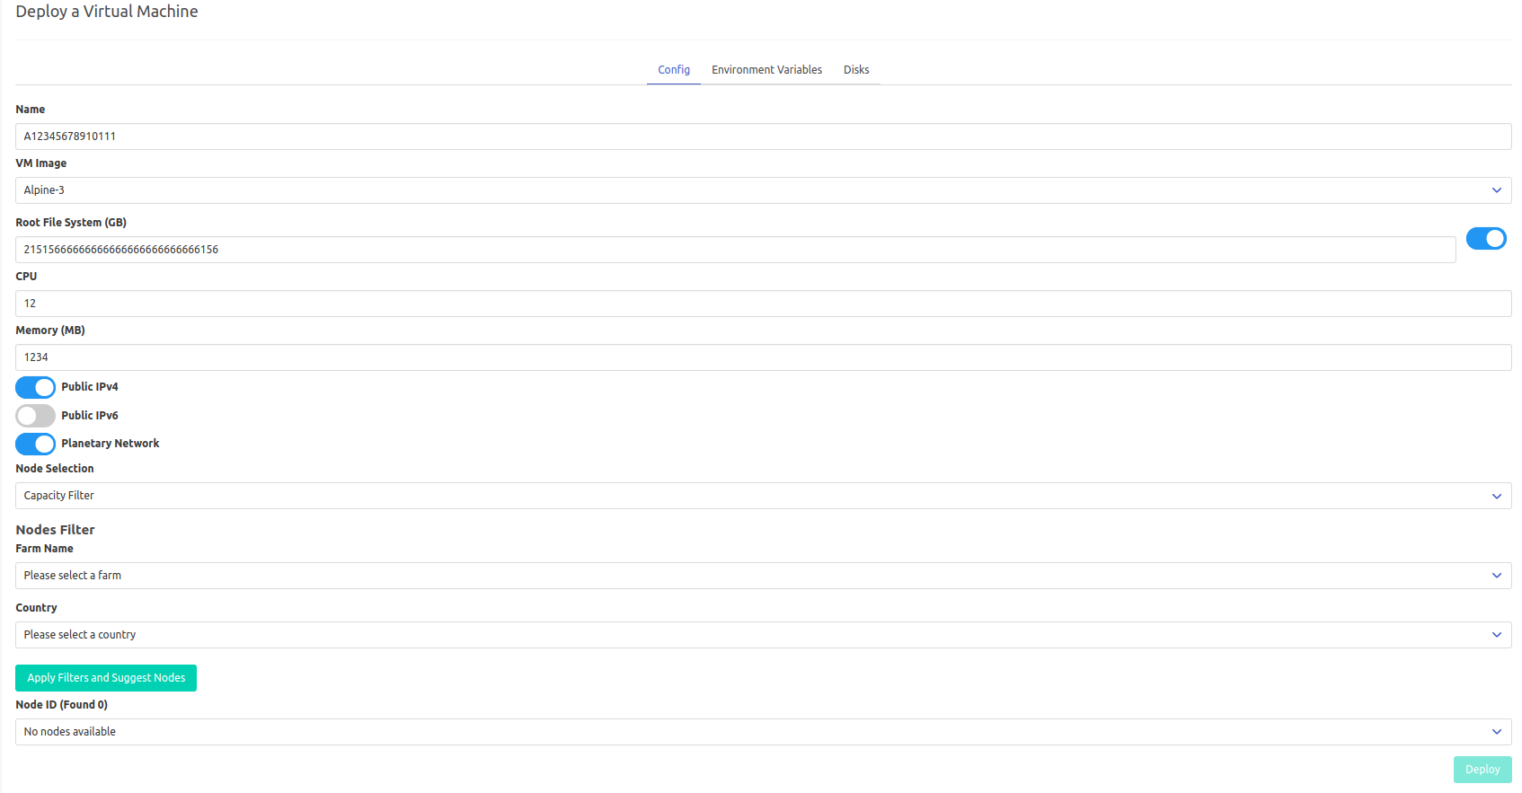Click the Deploy a Virtual Machine title
The width and height of the screenshot is (1522, 793).
[x=107, y=12]
